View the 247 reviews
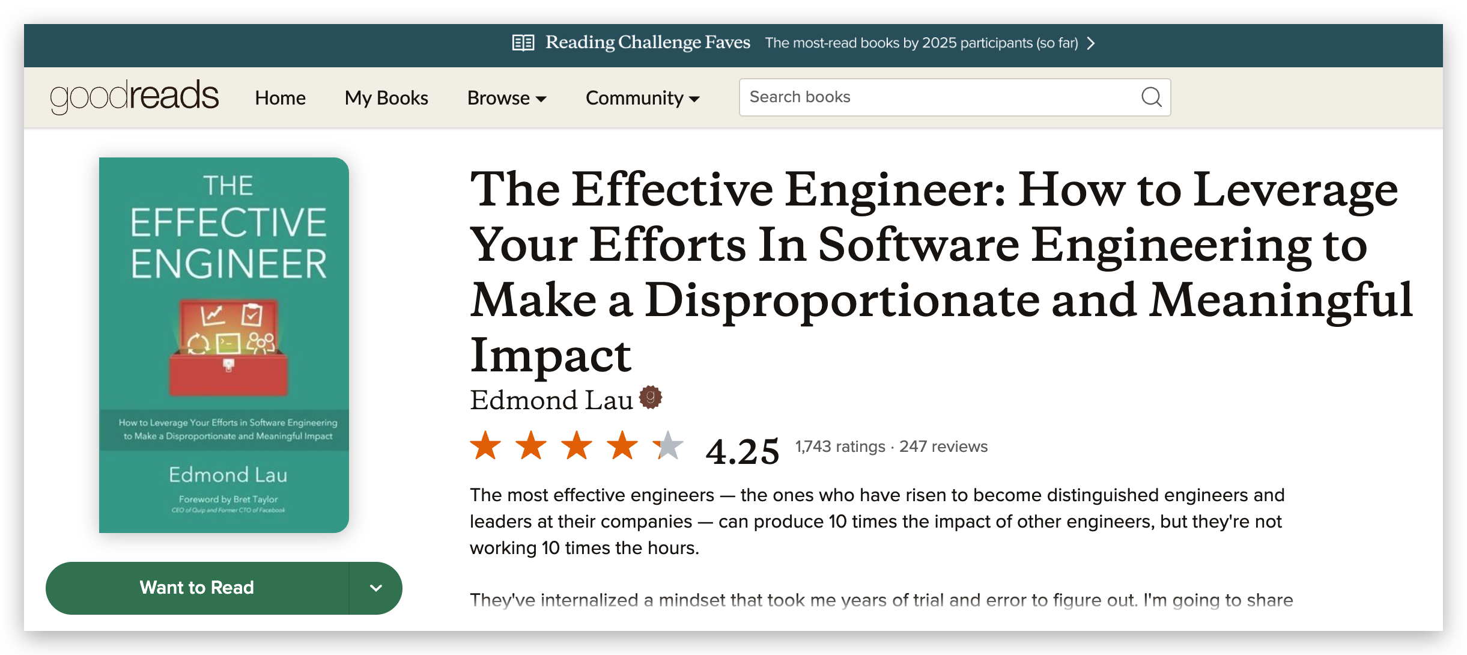The image size is (1467, 655). (x=943, y=446)
